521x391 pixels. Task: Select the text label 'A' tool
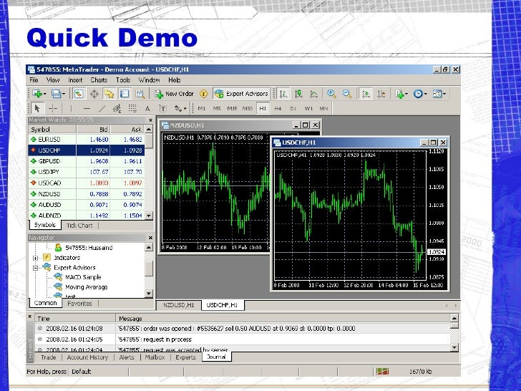[x=147, y=108]
